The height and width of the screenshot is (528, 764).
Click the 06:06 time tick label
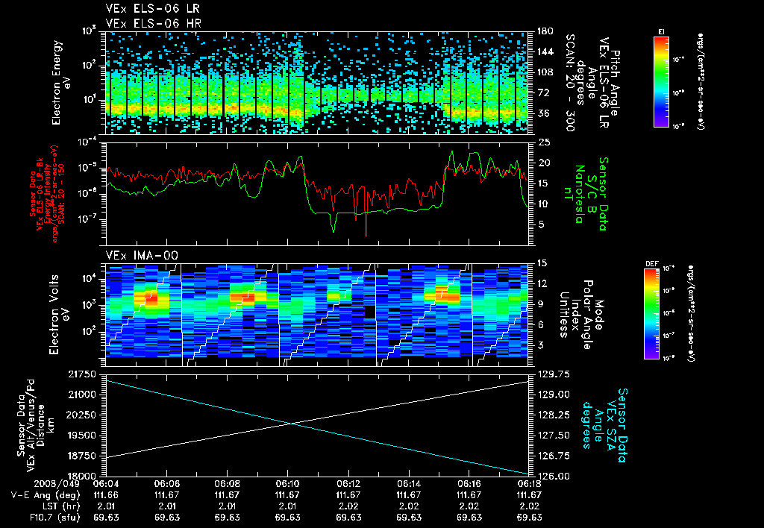pos(166,484)
